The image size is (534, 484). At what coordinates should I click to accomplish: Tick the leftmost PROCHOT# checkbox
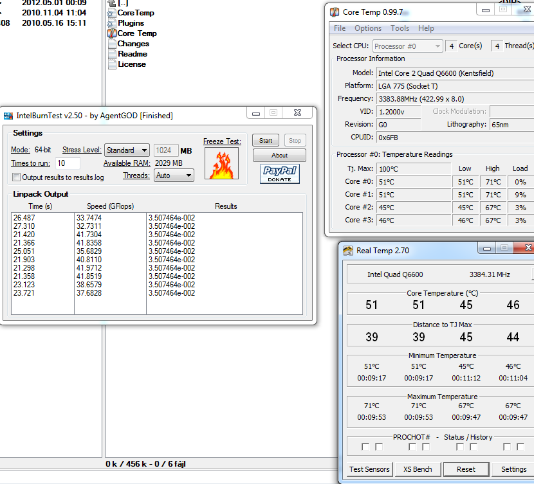tap(365, 447)
